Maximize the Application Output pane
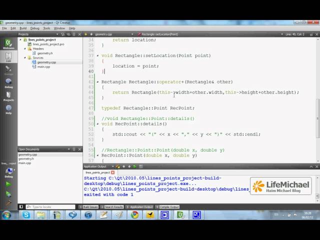This screenshot has height=240, width=320. (x=311, y=166)
